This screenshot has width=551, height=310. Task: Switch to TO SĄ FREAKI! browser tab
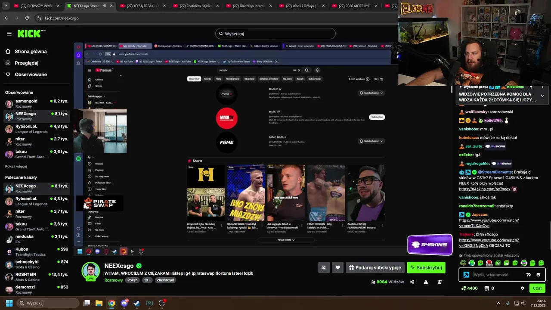[x=143, y=6]
